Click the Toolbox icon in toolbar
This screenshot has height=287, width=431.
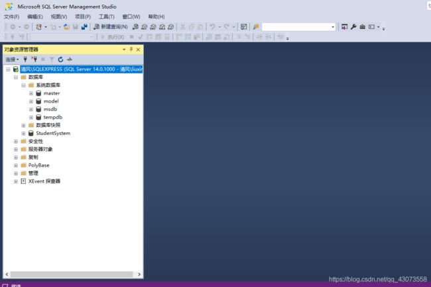click(363, 27)
